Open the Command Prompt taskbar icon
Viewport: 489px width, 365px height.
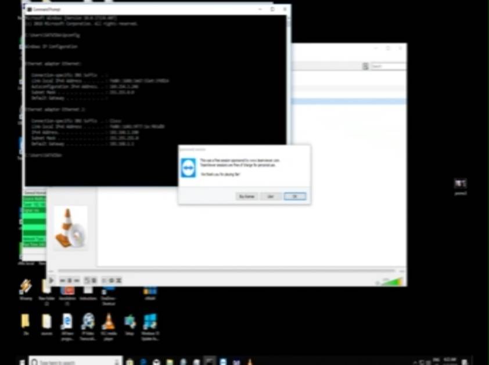pyautogui.click(x=209, y=362)
